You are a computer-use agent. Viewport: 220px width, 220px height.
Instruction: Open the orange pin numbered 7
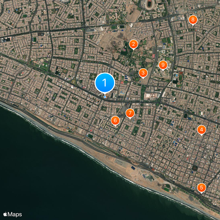130,113
